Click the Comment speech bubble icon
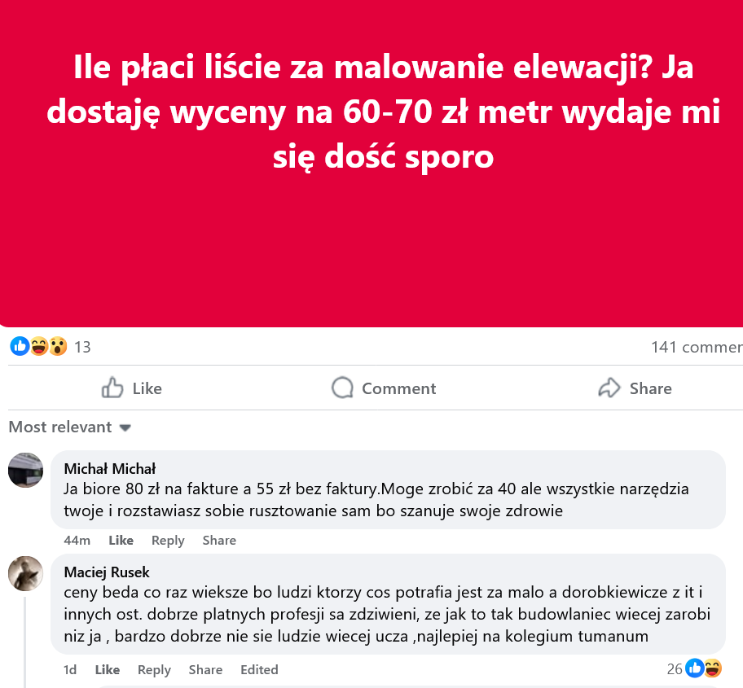This screenshot has width=743, height=688. pyautogui.click(x=343, y=388)
